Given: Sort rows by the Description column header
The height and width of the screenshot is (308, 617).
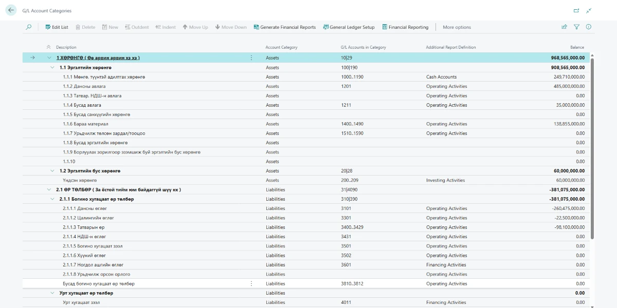Looking at the screenshot, I should click(x=67, y=47).
